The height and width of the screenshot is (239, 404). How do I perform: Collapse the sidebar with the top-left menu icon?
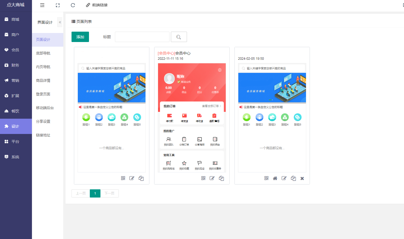click(42, 5)
